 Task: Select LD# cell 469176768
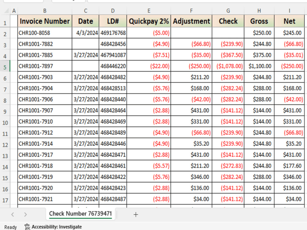(x=113, y=33)
